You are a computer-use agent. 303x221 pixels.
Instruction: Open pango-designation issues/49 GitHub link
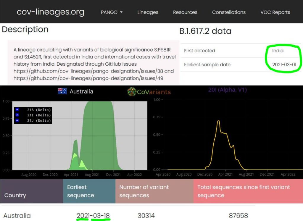(88, 78)
